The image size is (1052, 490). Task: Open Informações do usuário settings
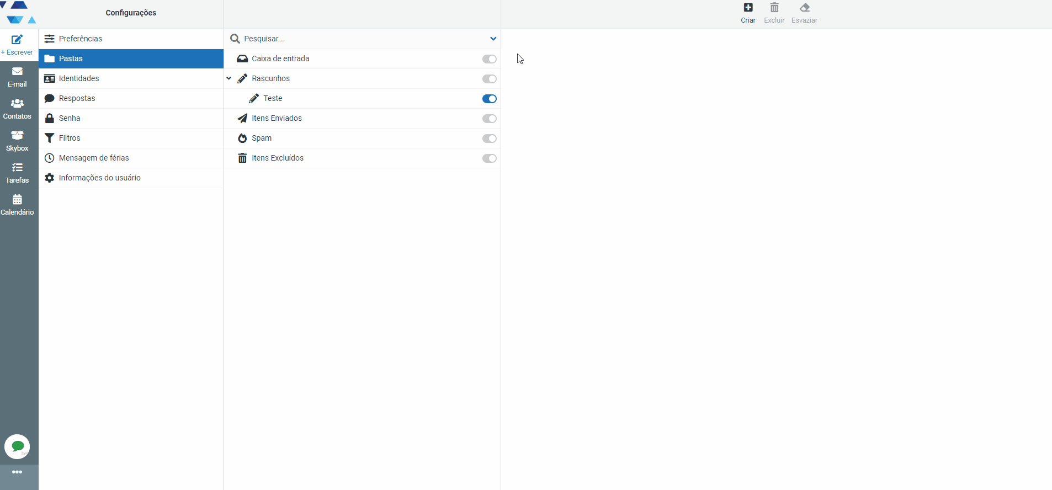click(x=131, y=178)
